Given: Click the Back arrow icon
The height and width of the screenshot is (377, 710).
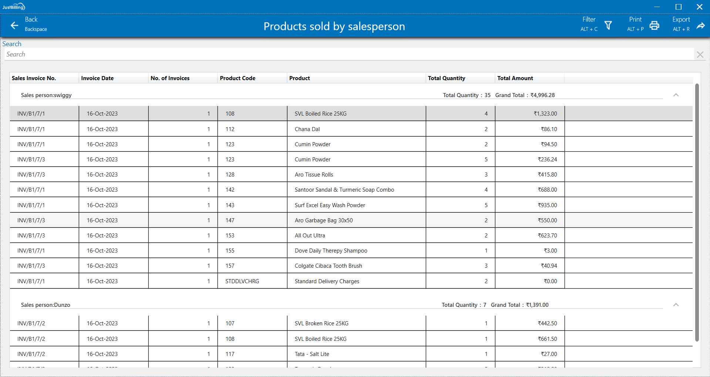Looking at the screenshot, I should click(14, 25).
